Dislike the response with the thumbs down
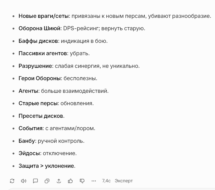 [x=82, y=181]
